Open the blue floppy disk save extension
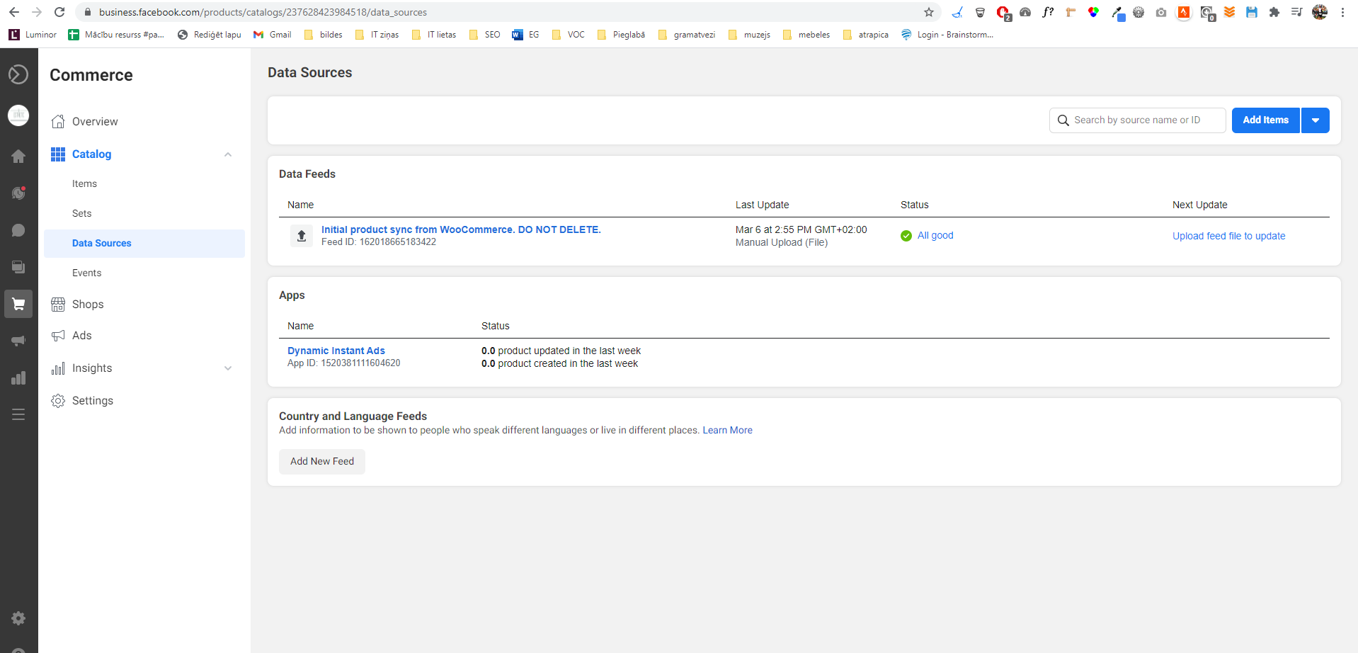The height and width of the screenshot is (653, 1358). [x=1252, y=12]
